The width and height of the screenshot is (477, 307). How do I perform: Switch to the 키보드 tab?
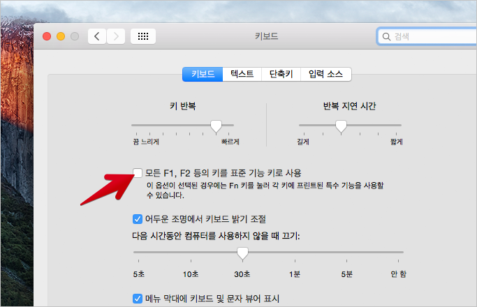pos(203,74)
